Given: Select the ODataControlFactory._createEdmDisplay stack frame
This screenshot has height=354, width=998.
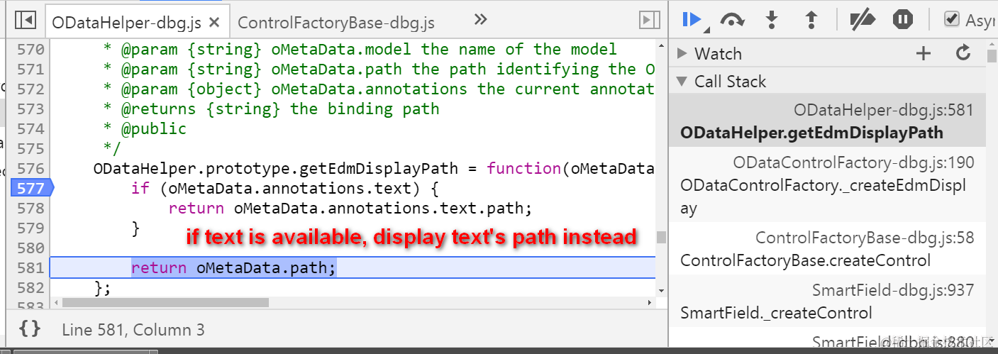Looking at the screenshot, I should tap(827, 184).
